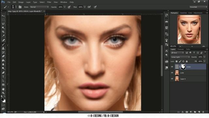The image size is (209, 118).
Task: Select the Lasso tool
Action: (x=3, y=24)
